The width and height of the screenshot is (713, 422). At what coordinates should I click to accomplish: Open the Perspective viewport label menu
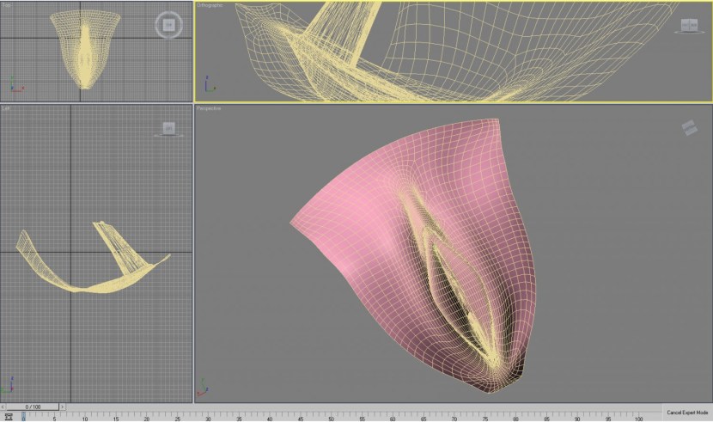210,109
